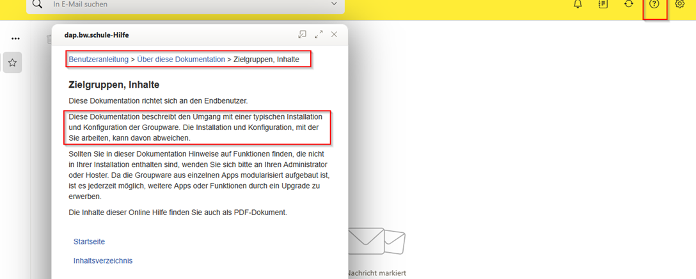The width and height of the screenshot is (696, 279).
Task: Go to Benutzeranleitung in the breadcrumb
Action: coord(98,60)
